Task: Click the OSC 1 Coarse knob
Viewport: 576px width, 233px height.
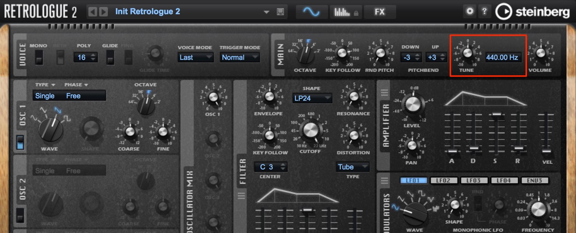Action: (x=129, y=132)
